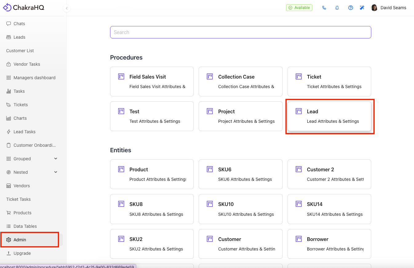The image size is (414, 268).
Task: Click the magic wand icon in header
Action: coord(362,8)
